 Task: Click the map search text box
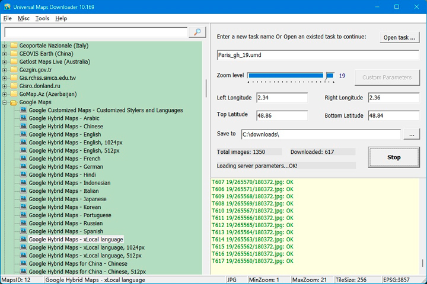(96, 33)
